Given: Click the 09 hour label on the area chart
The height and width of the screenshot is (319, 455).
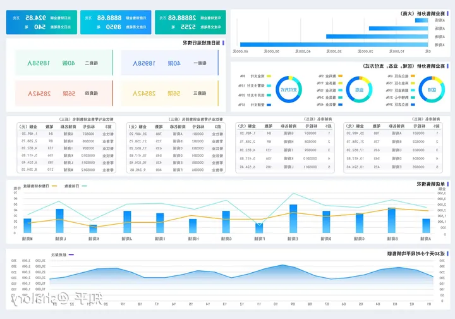Looking at the screenshot, I should point(293,303).
